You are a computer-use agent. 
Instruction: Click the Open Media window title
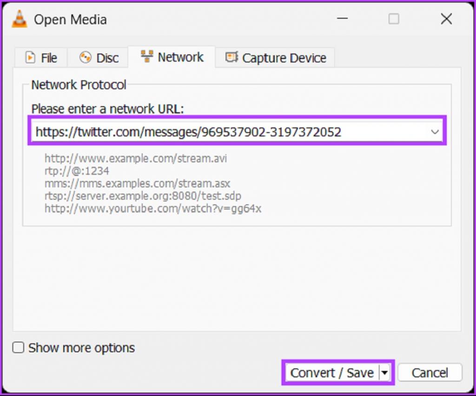[x=70, y=20]
